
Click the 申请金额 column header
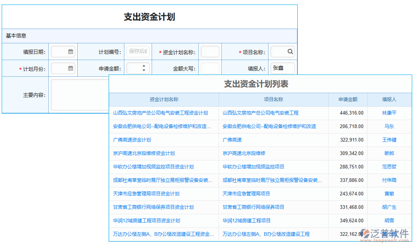[x=348, y=100]
